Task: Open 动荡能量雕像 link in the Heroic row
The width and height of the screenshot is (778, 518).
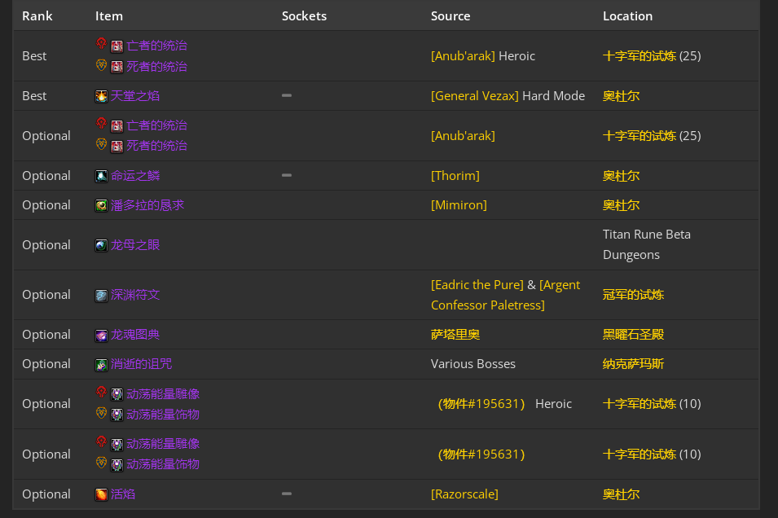Action: (x=163, y=394)
